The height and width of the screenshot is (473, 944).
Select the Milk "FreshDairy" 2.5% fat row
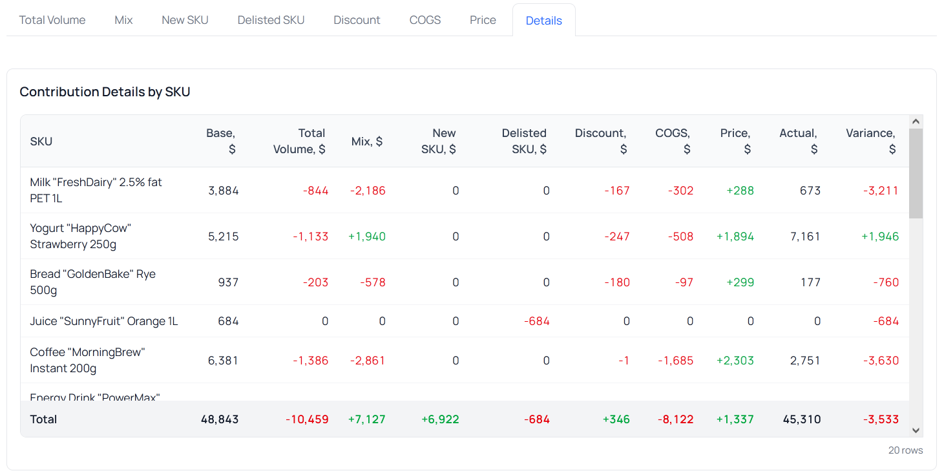[x=96, y=190]
